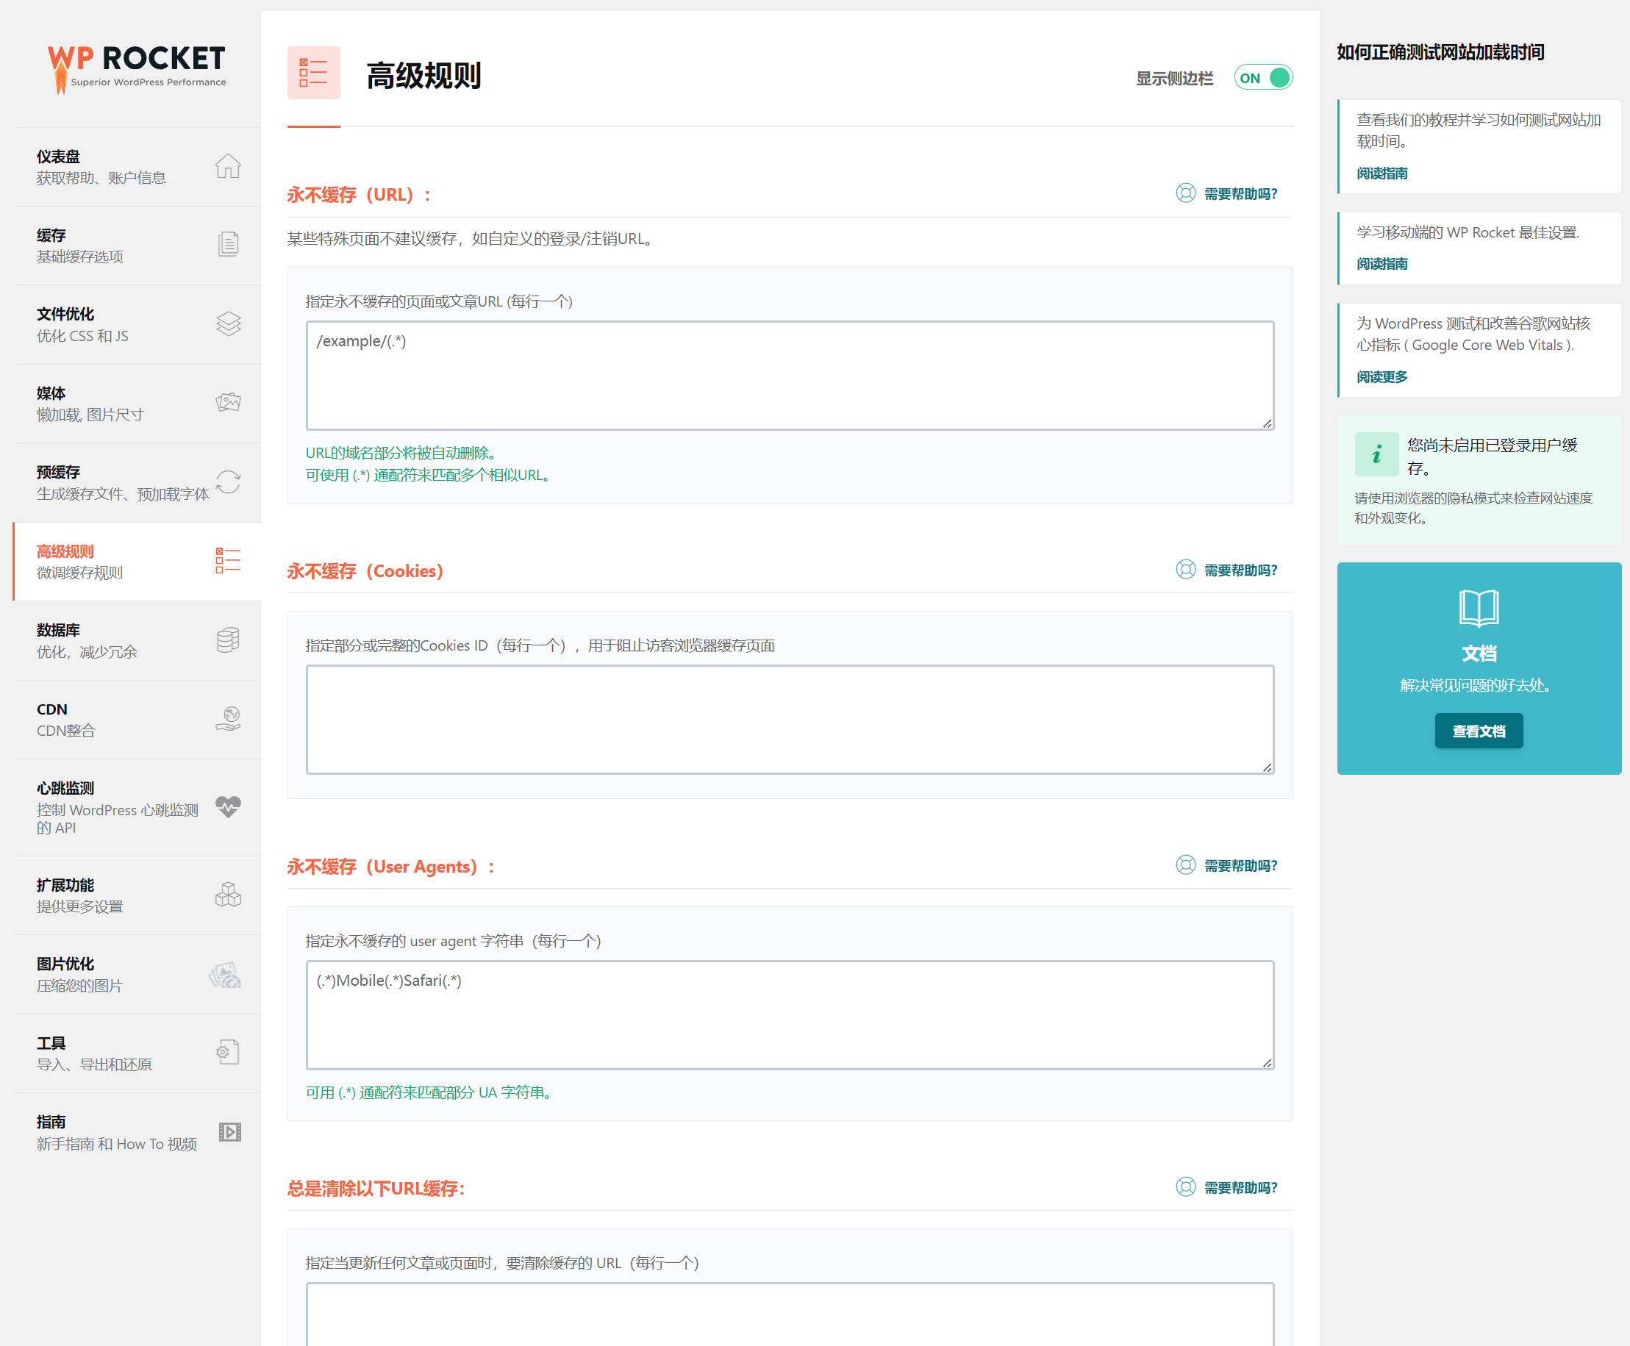Click the cubes icon beside 扩展功能
The image size is (1630, 1346).
[228, 895]
